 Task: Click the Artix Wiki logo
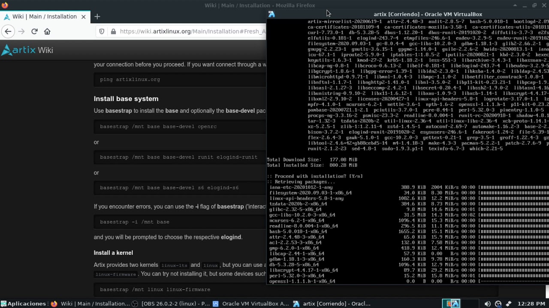pos(27,50)
